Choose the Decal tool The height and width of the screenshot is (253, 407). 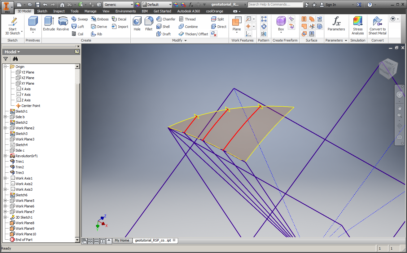(x=119, y=19)
